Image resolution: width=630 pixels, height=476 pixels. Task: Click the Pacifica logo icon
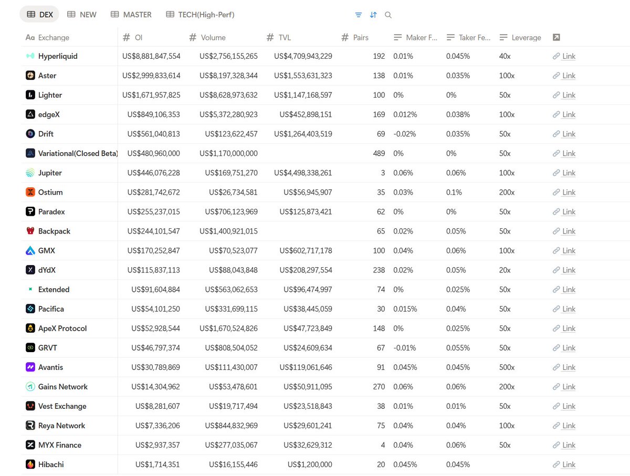point(30,309)
